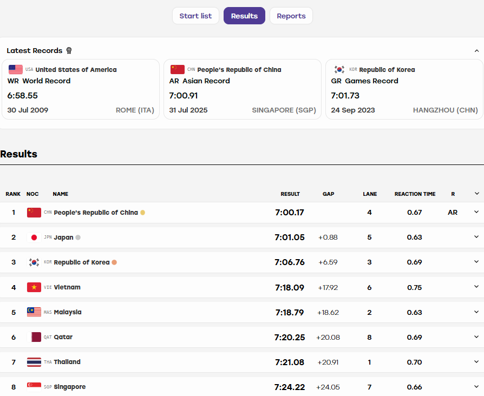
Task: Expand the Singapore result row
Action: click(x=476, y=387)
